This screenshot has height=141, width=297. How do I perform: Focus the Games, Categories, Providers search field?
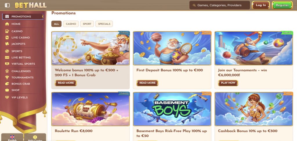(x=220, y=5)
